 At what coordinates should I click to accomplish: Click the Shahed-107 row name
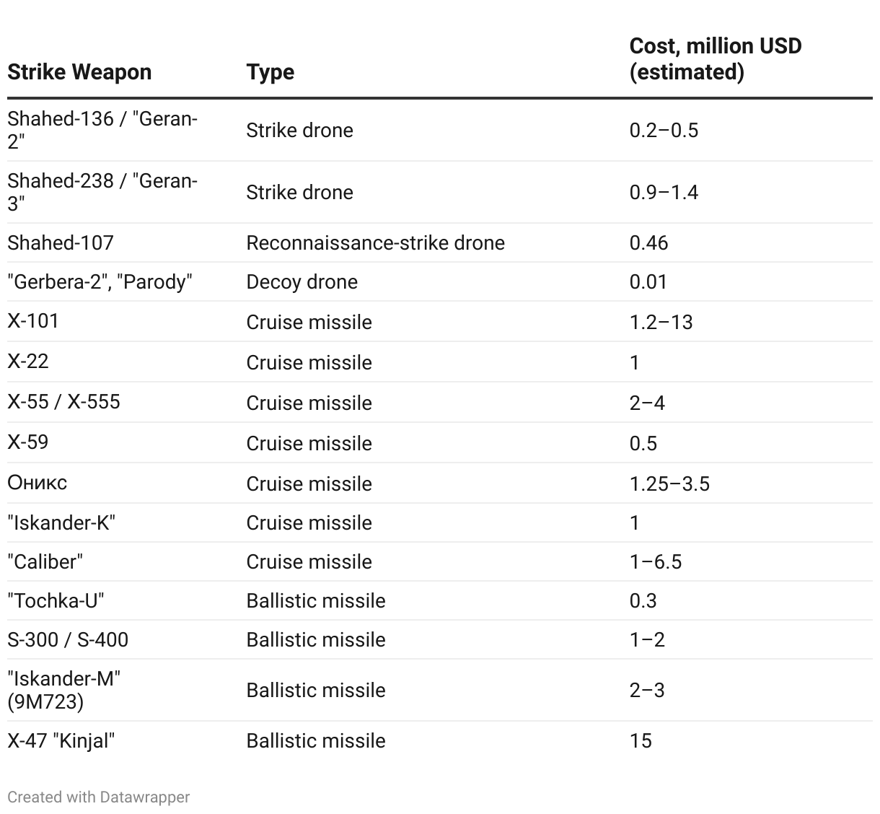click(x=61, y=242)
